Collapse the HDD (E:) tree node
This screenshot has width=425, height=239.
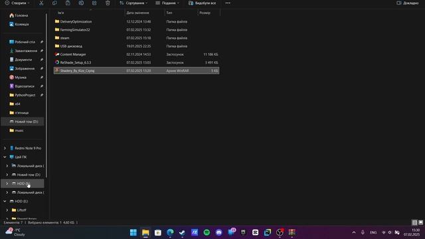5,201
